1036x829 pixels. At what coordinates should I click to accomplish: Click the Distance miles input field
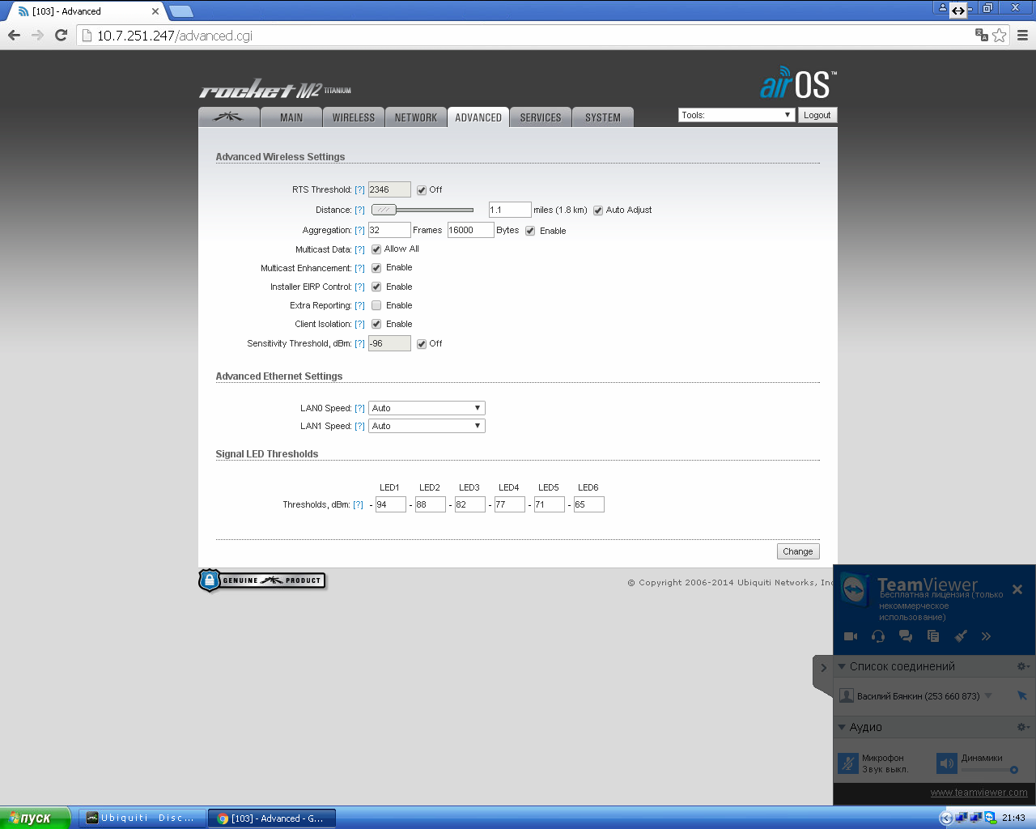[510, 210]
